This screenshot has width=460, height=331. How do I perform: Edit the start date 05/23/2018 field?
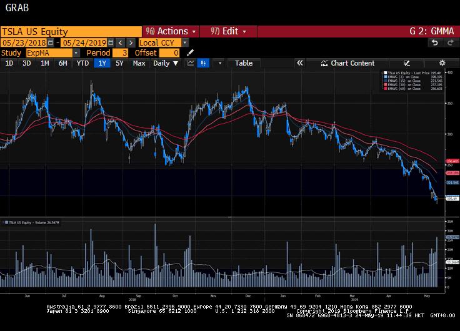click(24, 43)
